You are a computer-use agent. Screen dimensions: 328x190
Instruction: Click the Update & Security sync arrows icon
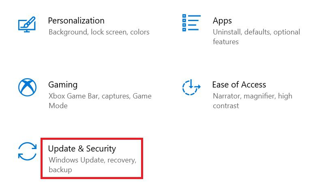click(27, 151)
